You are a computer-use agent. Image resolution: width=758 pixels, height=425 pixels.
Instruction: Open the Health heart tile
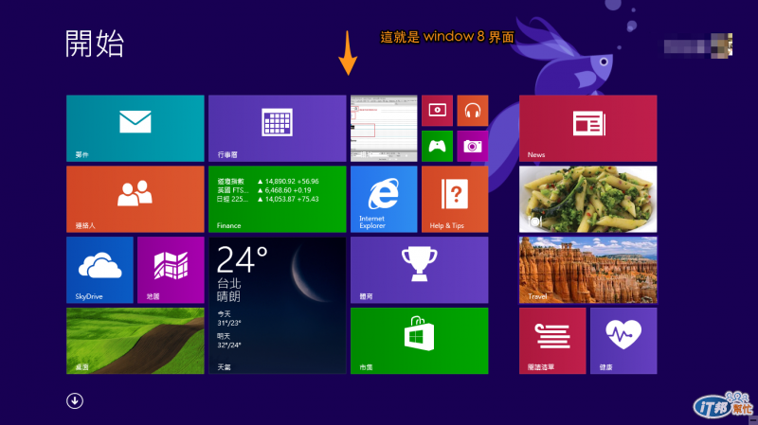[623, 341]
